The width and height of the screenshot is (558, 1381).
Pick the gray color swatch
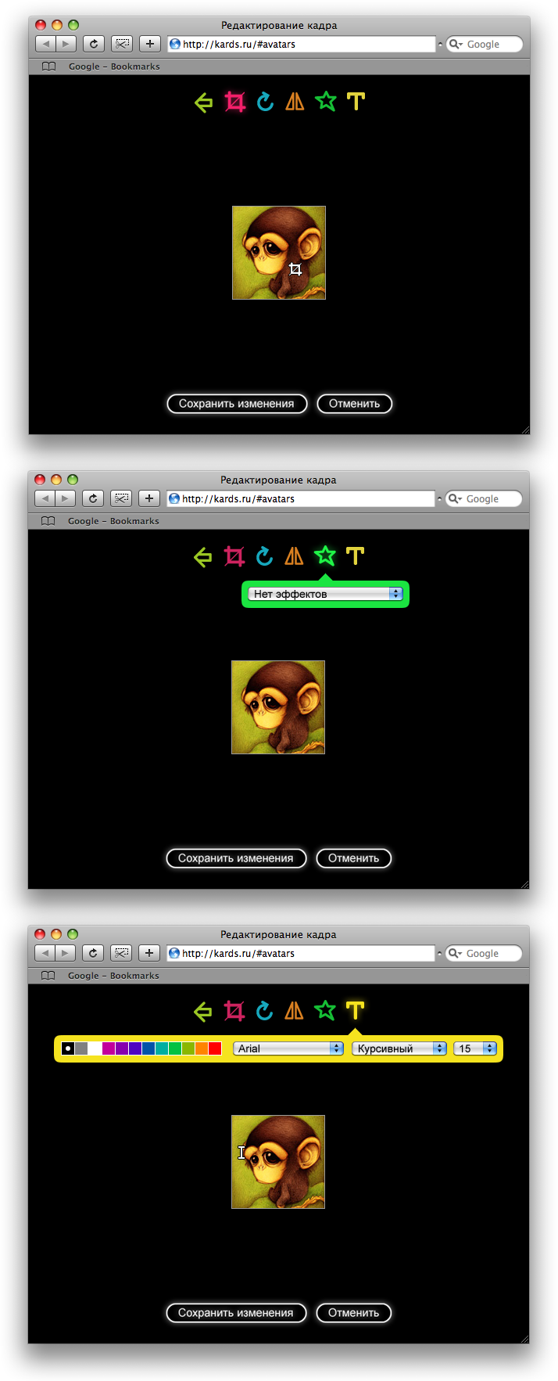[81, 1048]
